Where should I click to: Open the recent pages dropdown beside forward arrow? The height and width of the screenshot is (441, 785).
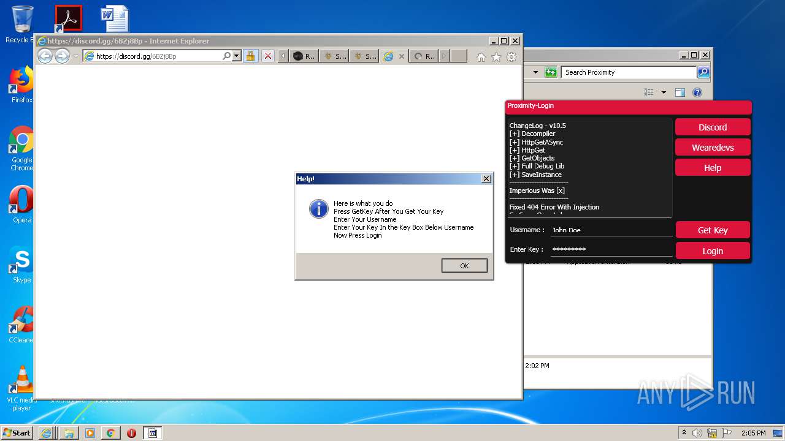coord(76,56)
